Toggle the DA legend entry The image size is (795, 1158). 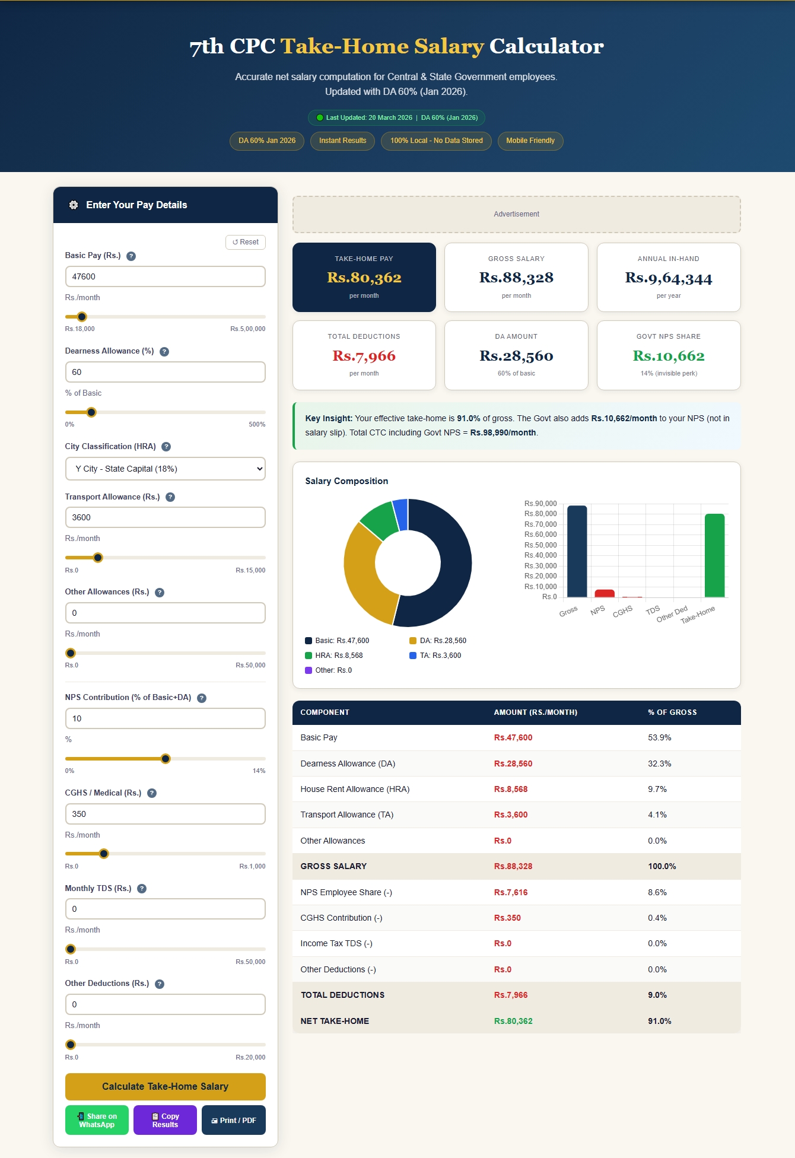coord(438,641)
